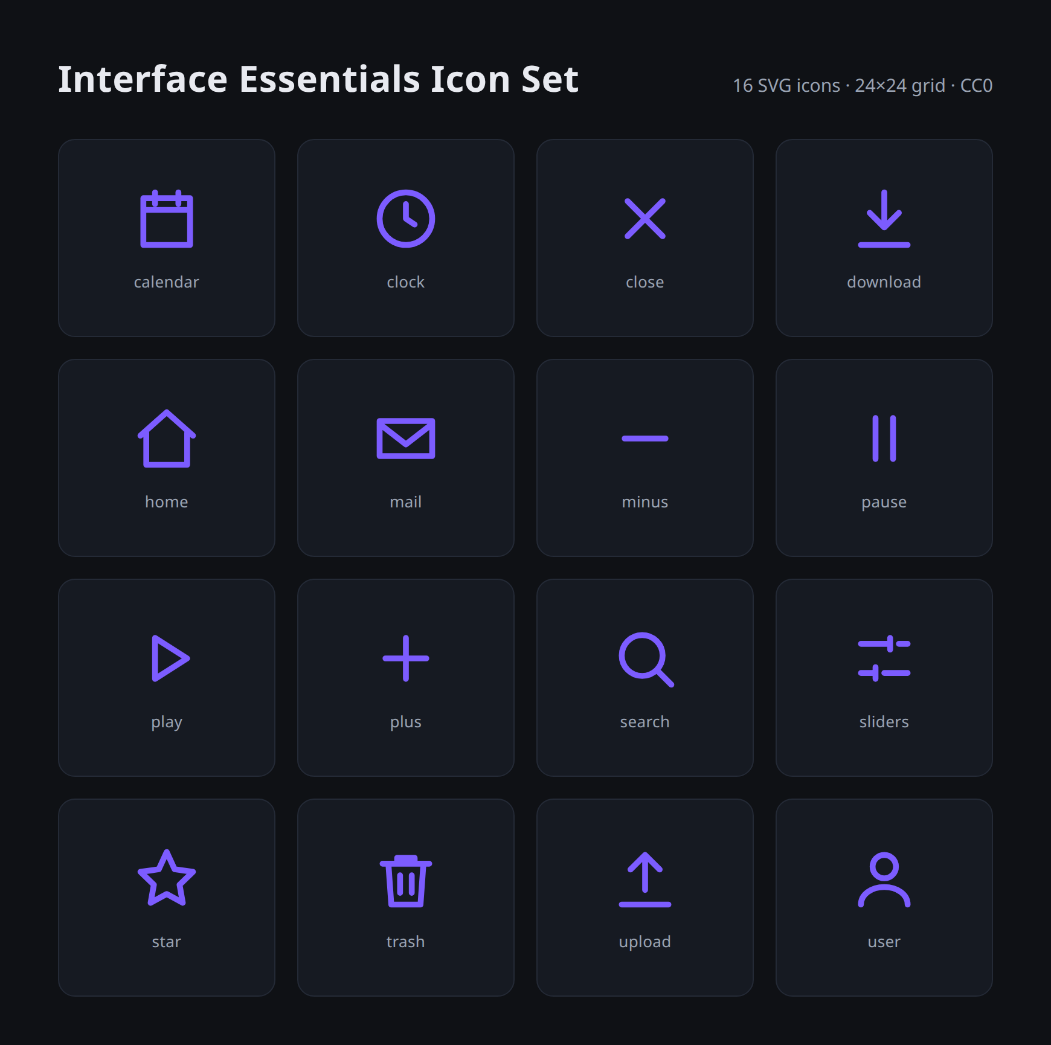Click the "Interface Essentials Icon Set" heading
This screenshot has height=1045, width=1051.
tap(318, 79)
